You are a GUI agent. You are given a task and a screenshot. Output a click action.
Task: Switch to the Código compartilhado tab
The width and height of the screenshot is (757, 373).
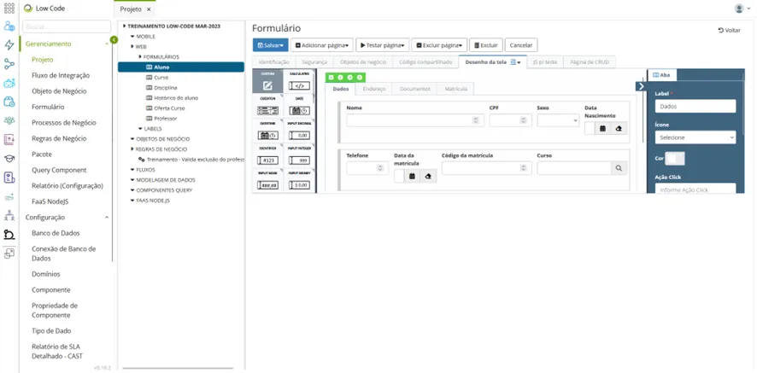[x=425, y=62]
